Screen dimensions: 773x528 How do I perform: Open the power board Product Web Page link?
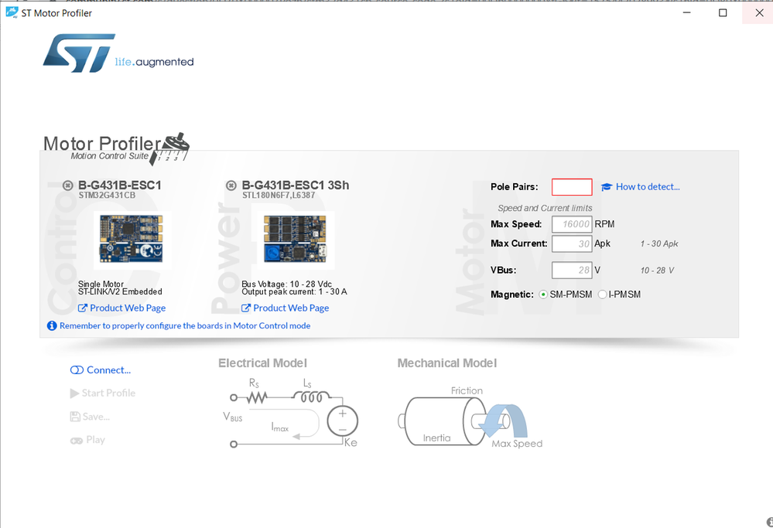[x=291, y=308]
